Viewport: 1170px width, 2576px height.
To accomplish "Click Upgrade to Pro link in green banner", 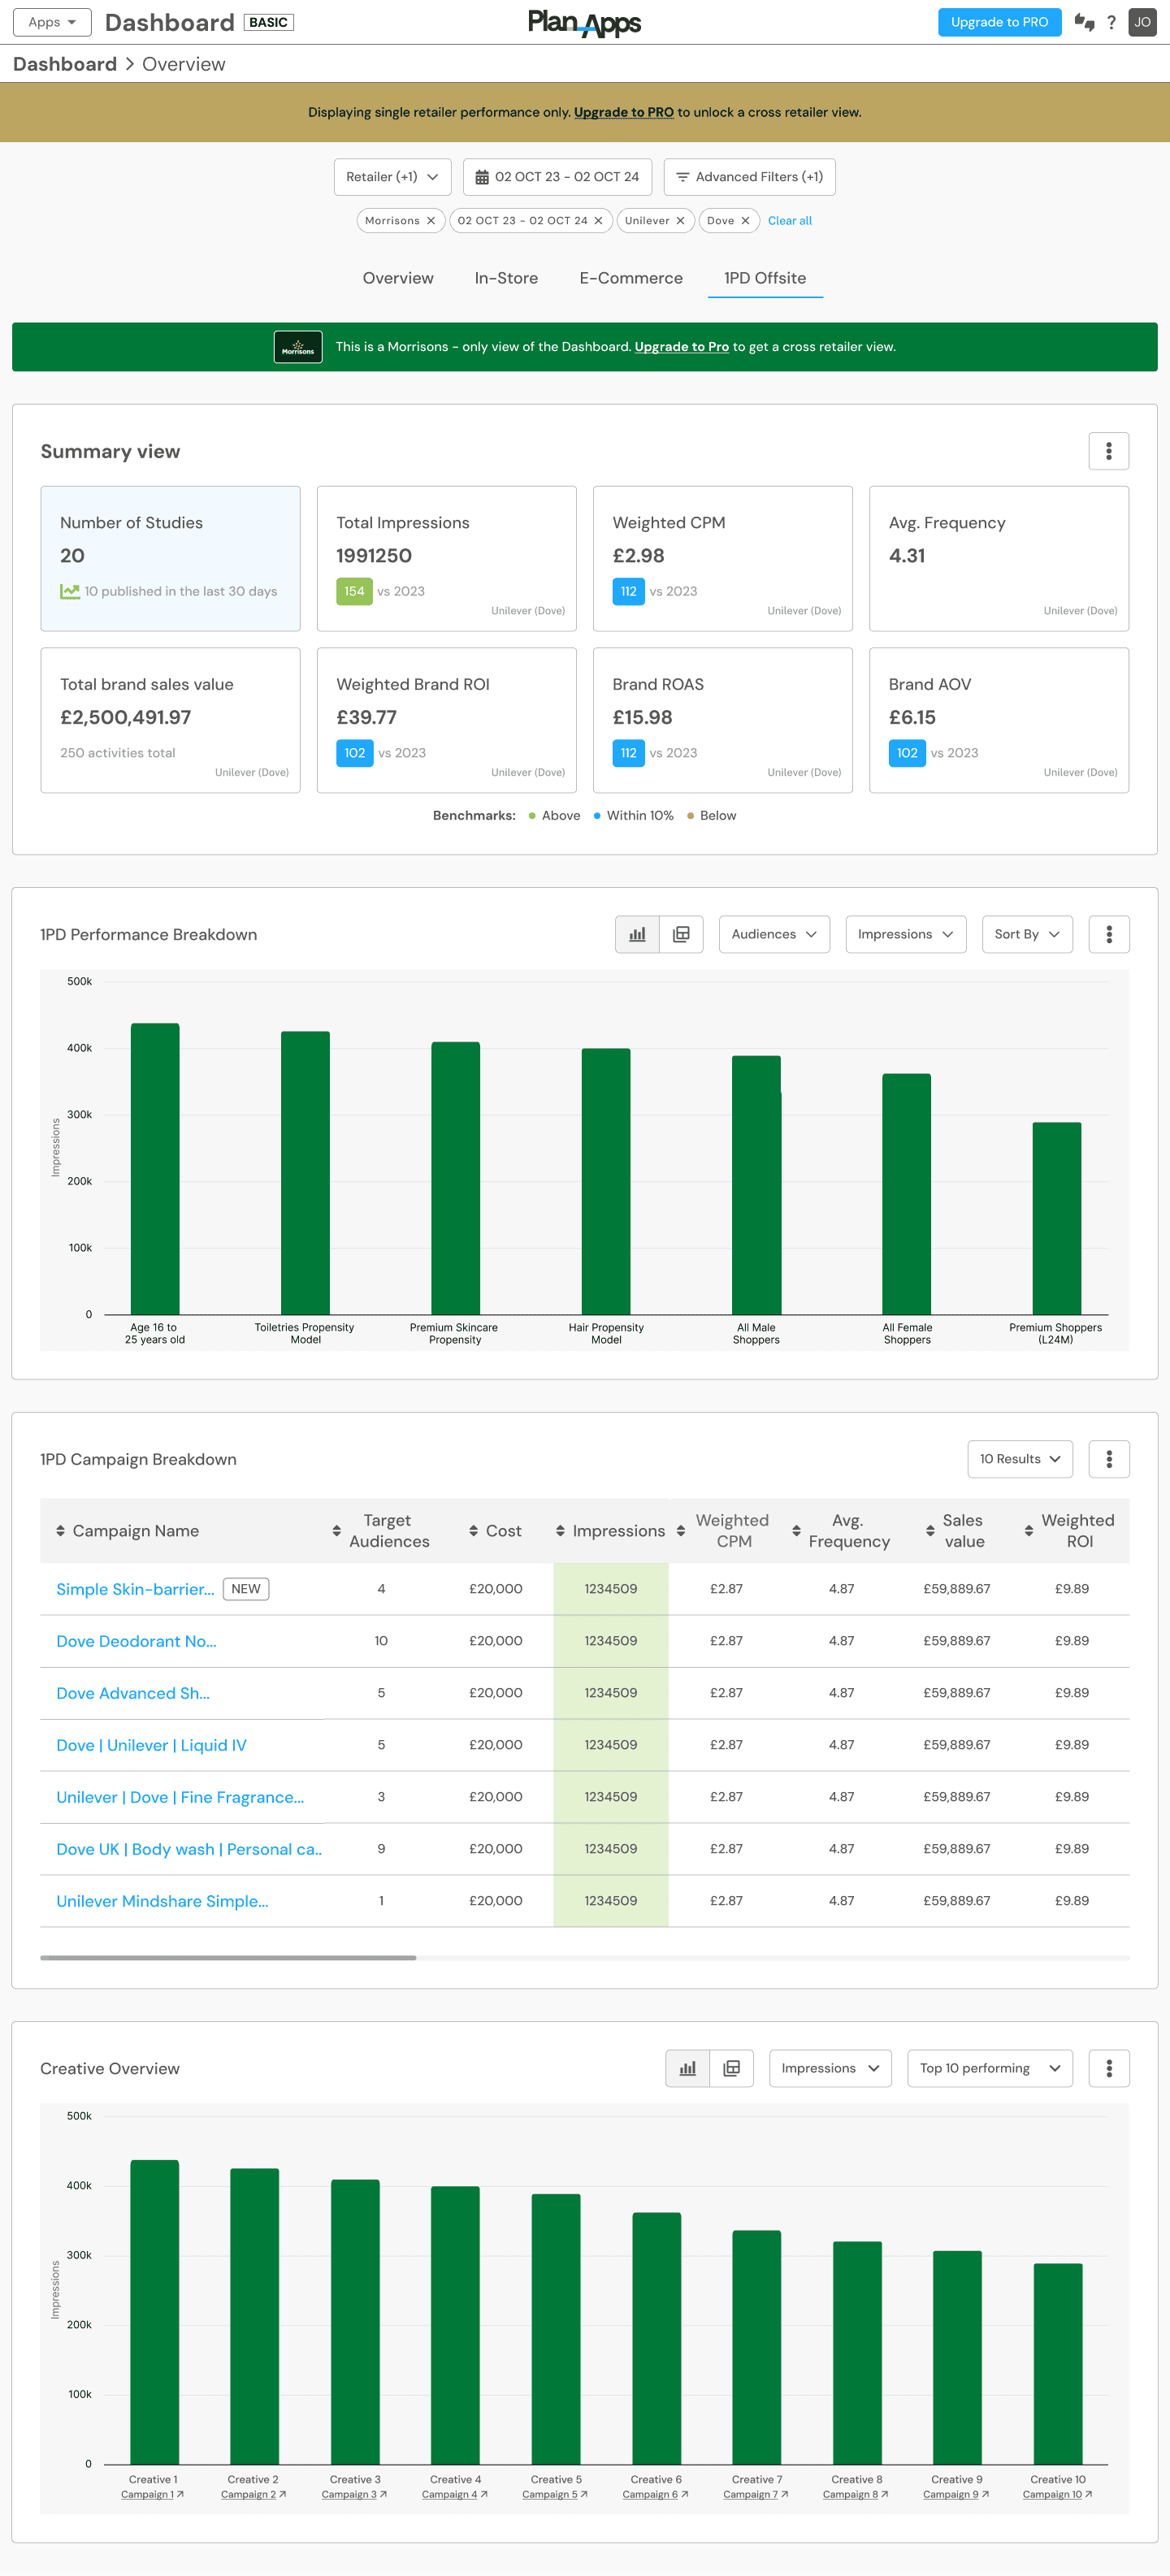I will click(681, 347).
